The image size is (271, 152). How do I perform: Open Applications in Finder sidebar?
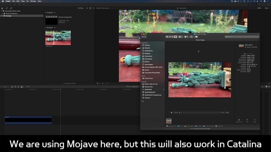click(149, 51)
